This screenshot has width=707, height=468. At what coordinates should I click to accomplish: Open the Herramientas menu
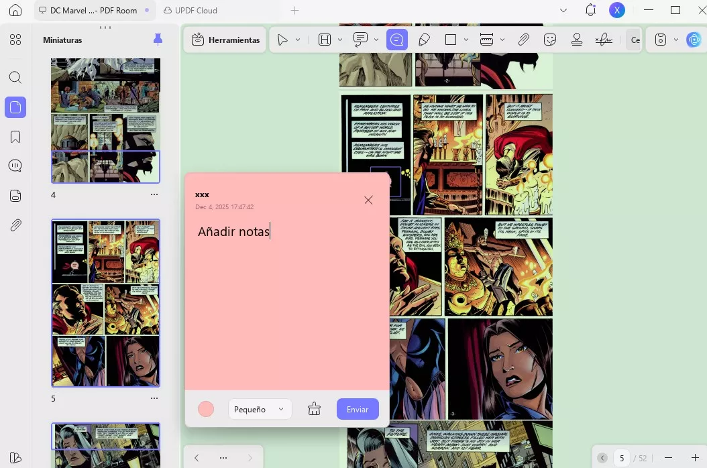225,40
